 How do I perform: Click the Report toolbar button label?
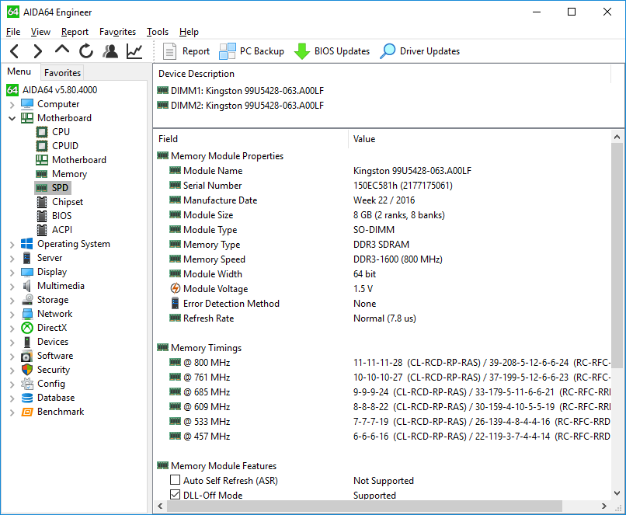(196, 51)
